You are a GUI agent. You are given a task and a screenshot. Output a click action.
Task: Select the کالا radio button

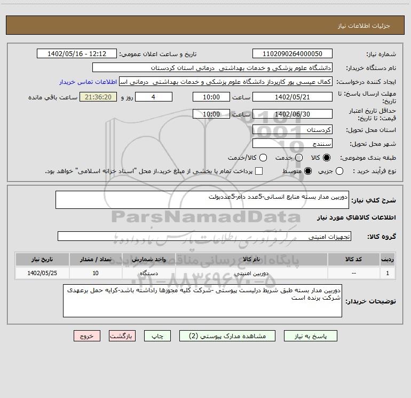pyautogui.click(x=327, y=158)
